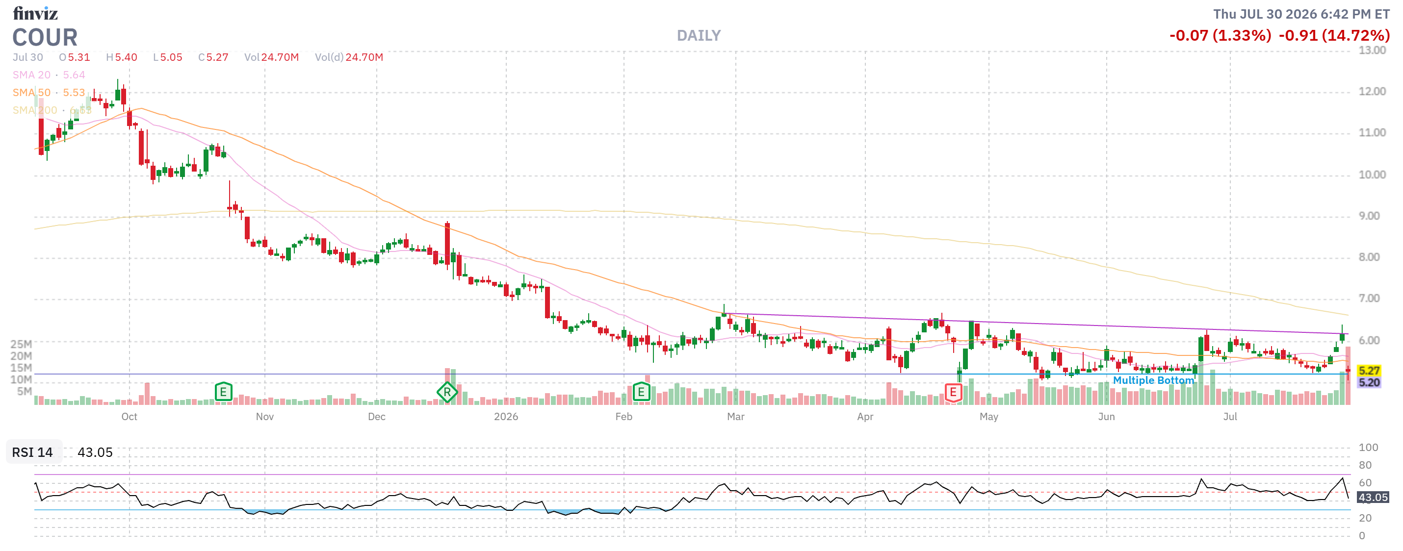Click the Feb label on time axis
This screenshot has width=1403, height=551.
point(624,417)
